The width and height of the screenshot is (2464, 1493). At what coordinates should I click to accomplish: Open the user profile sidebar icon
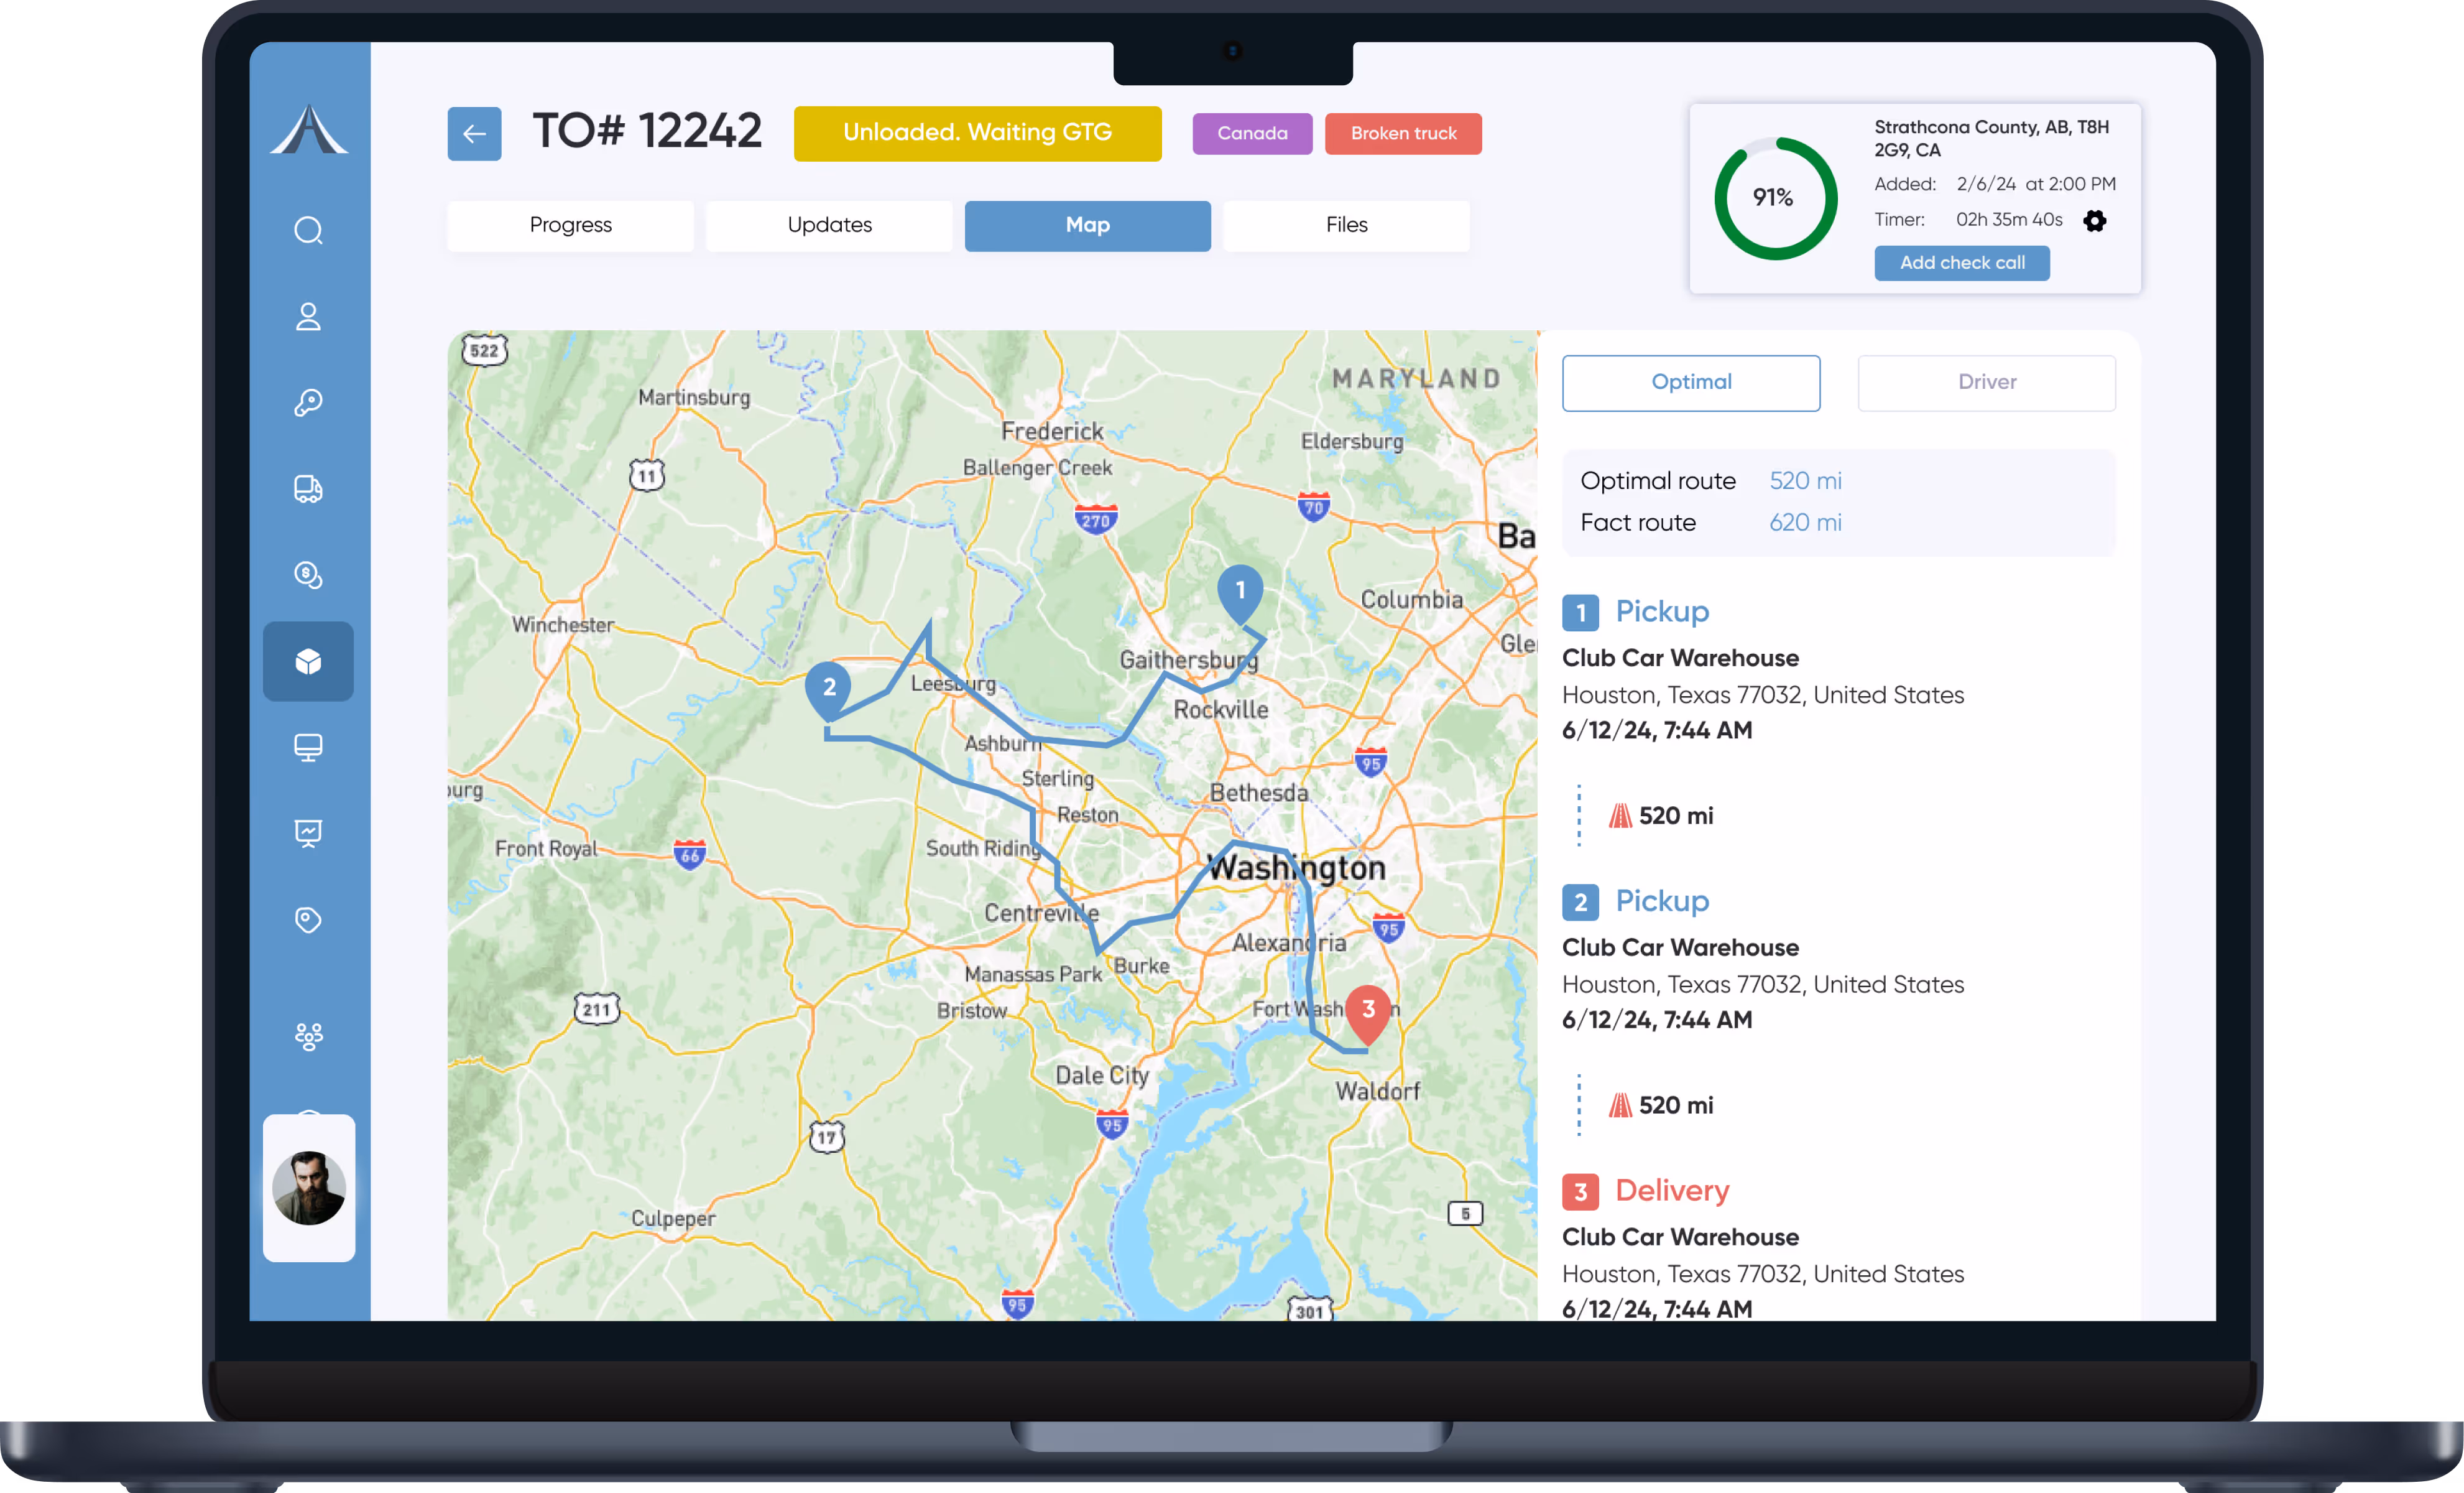tap(308, 316)
